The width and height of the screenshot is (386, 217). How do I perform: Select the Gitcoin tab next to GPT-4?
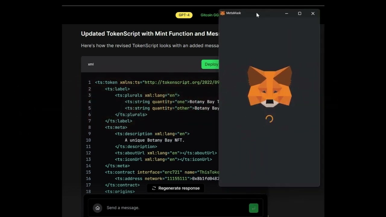(210, 15)
